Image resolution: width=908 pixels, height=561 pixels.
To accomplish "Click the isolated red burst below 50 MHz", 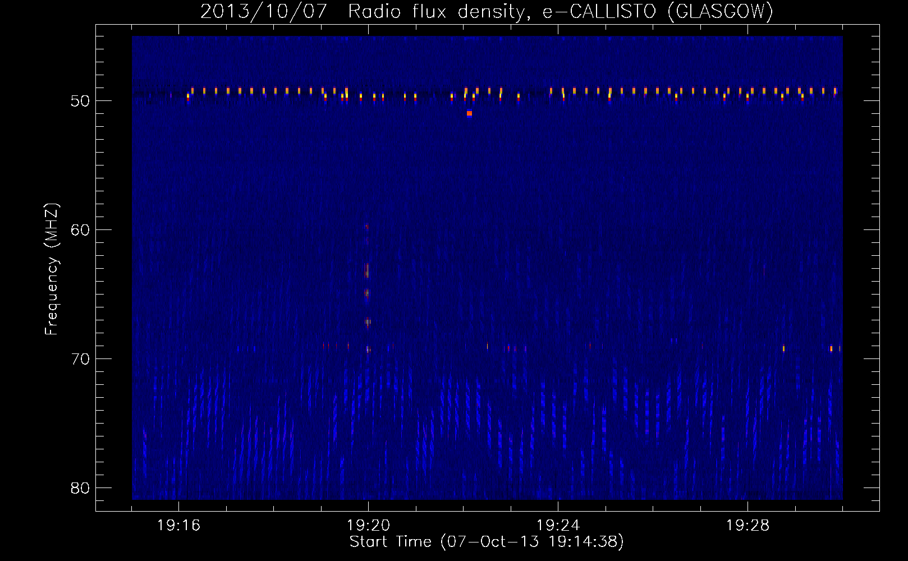I will [469, 113].
